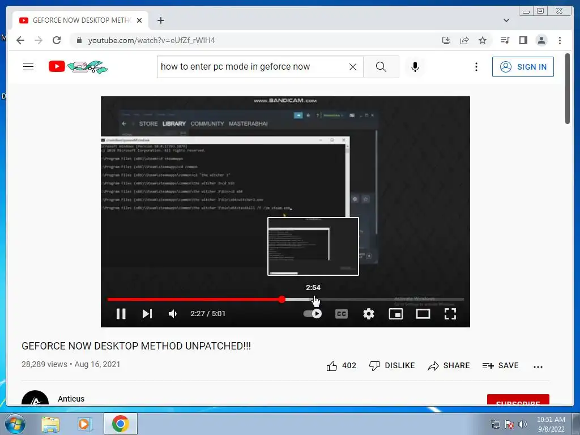This screenshot has width=580, height=435.
Task: Bookmark this tab with star
Action: point(483,40)
